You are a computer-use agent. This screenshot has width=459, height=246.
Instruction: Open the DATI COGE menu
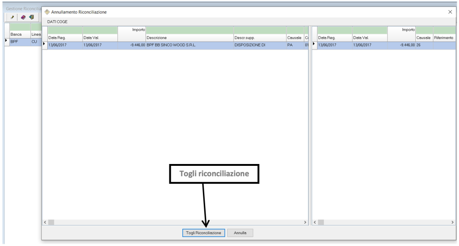[x=57, y=22]
